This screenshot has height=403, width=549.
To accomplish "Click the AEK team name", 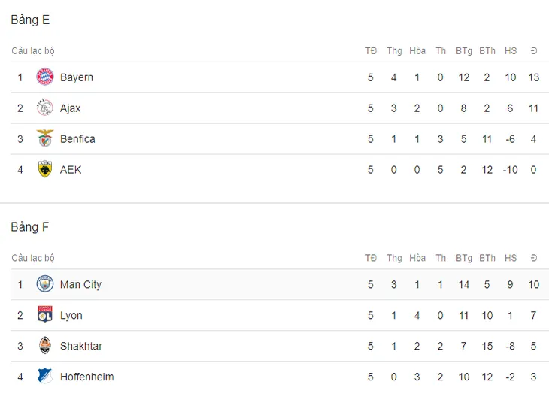I will point(71,170).
